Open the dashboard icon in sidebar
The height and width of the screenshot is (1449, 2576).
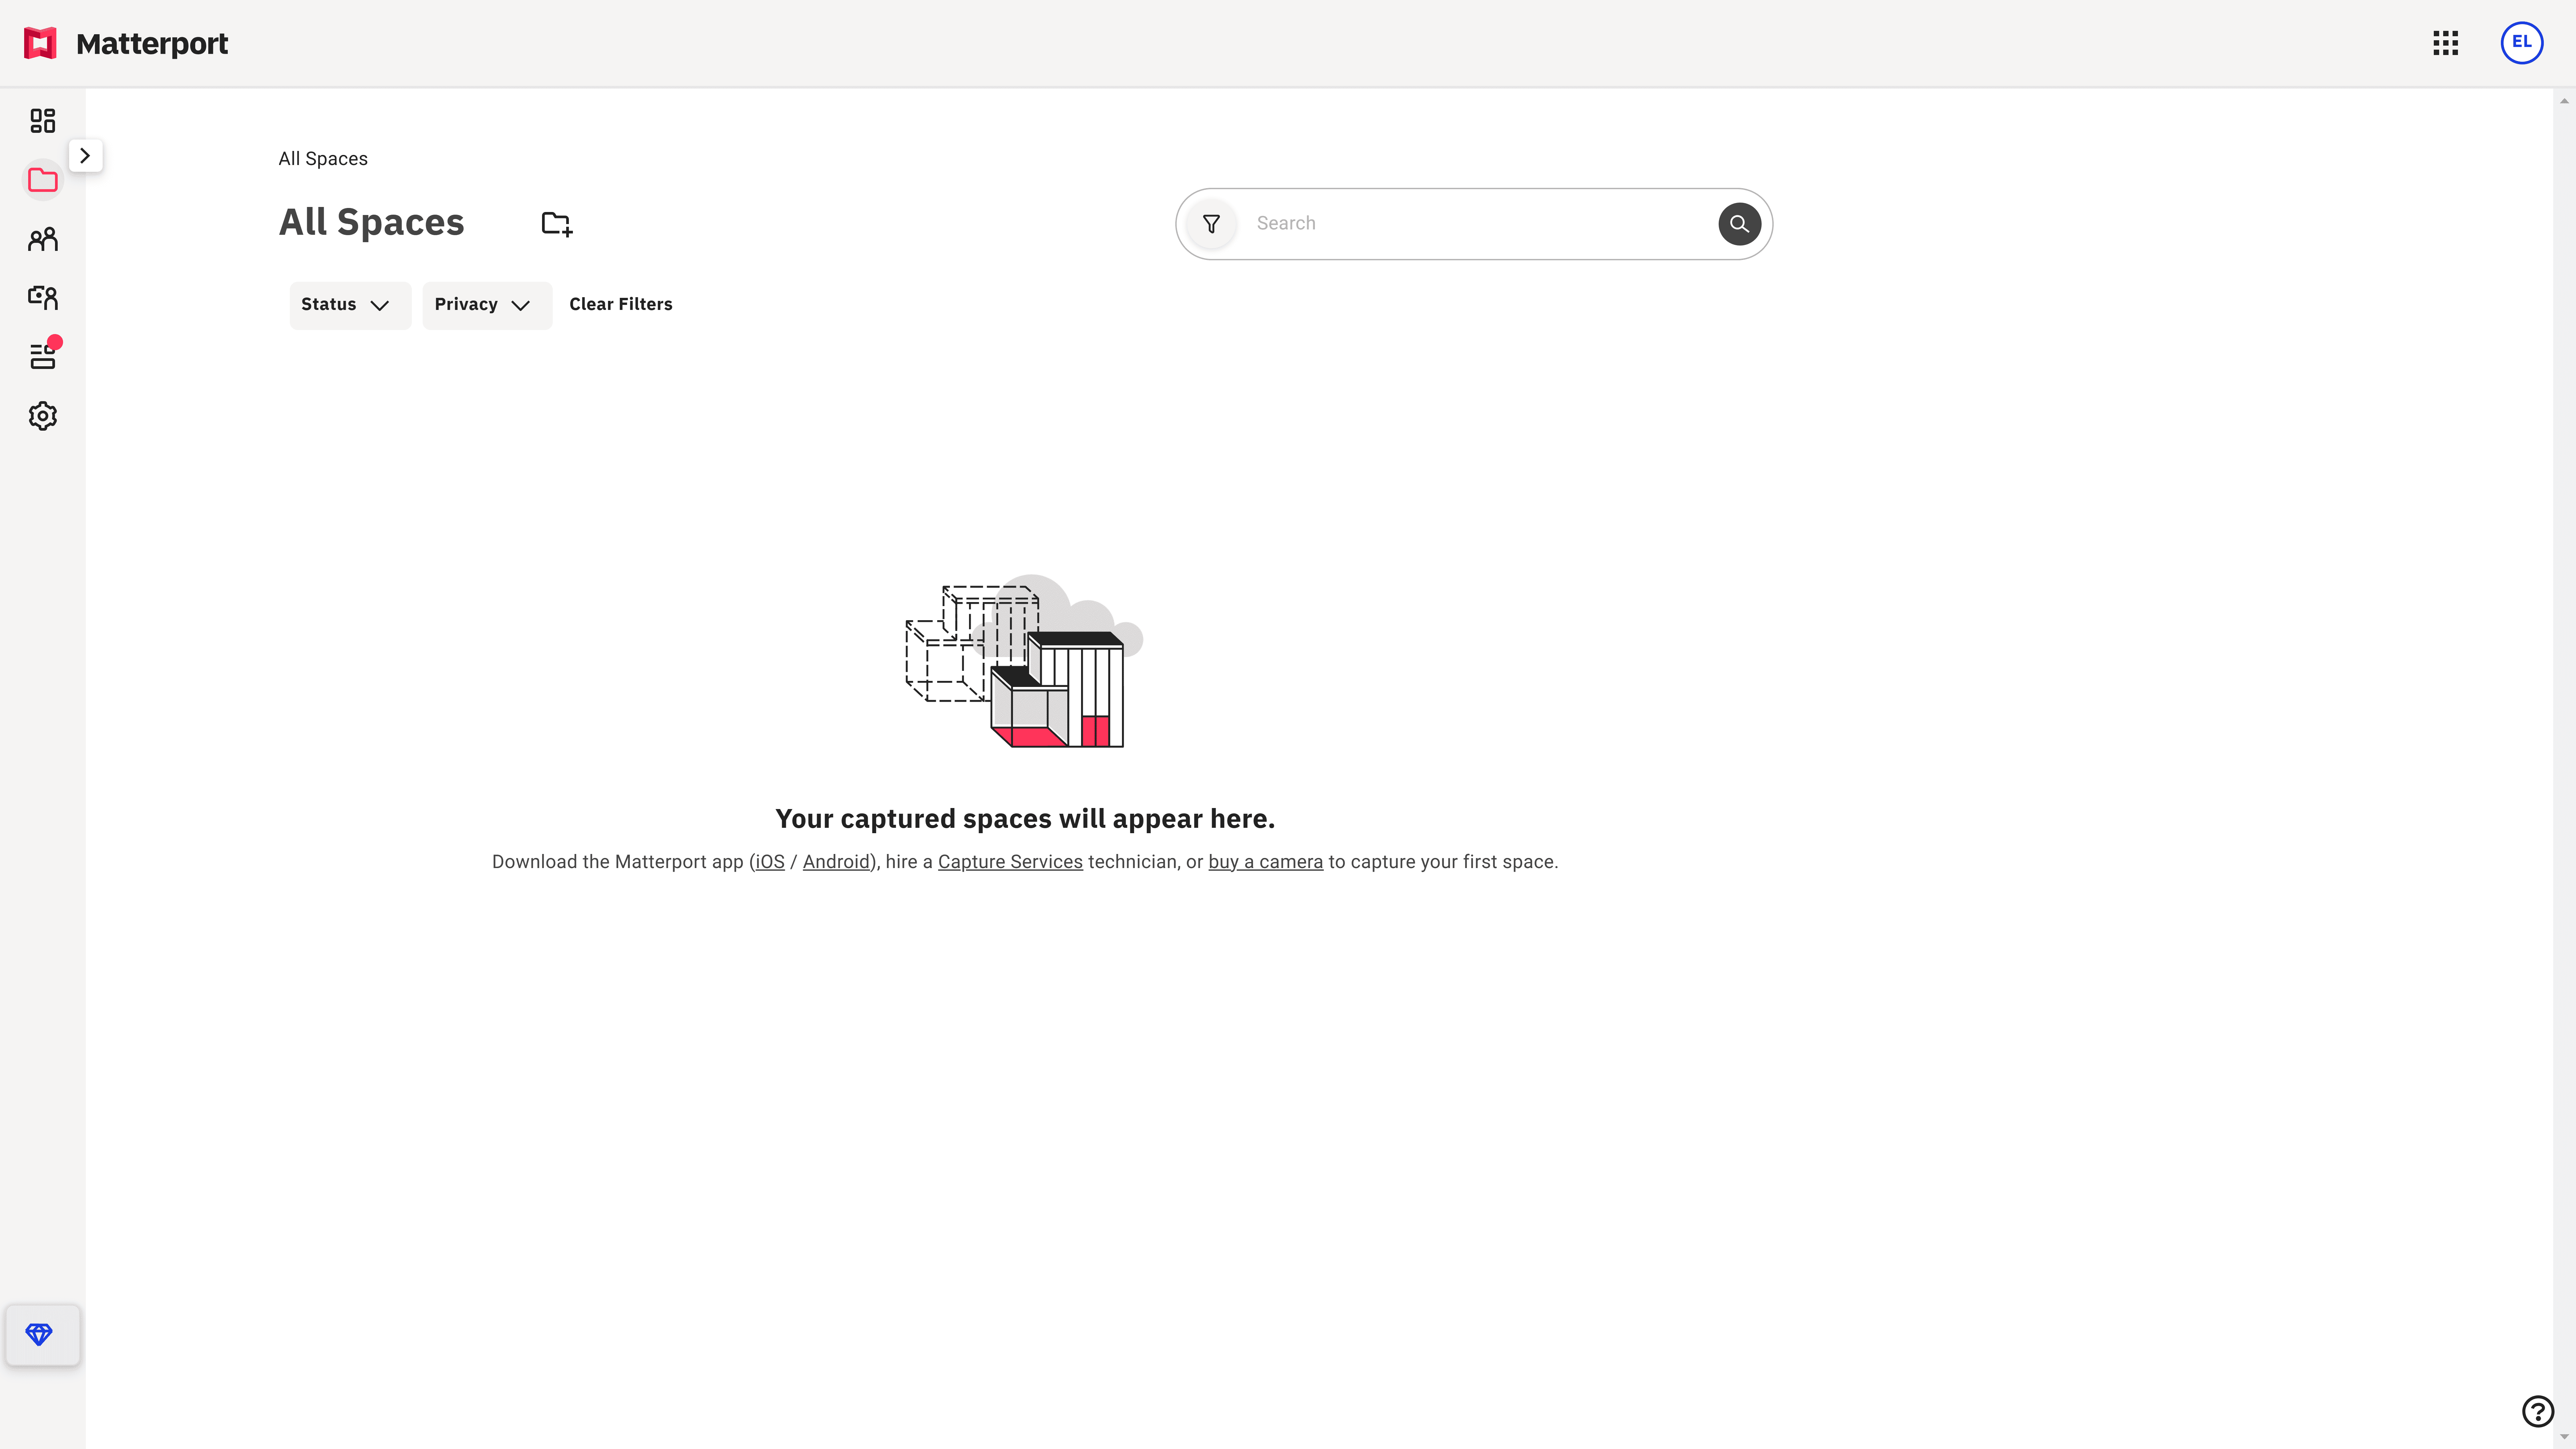[43, 121]
